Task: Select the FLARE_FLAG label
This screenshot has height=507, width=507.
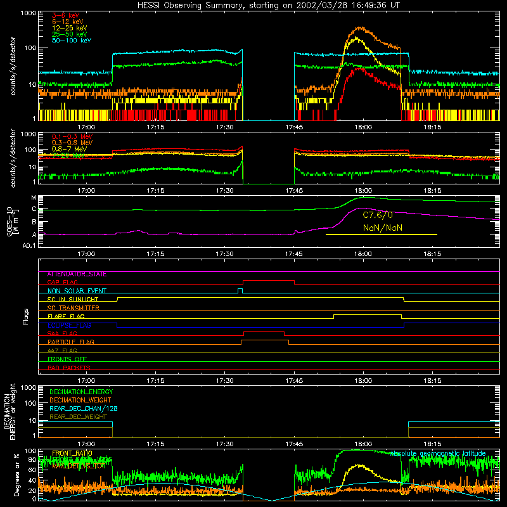Action: (x=66, y=316)
